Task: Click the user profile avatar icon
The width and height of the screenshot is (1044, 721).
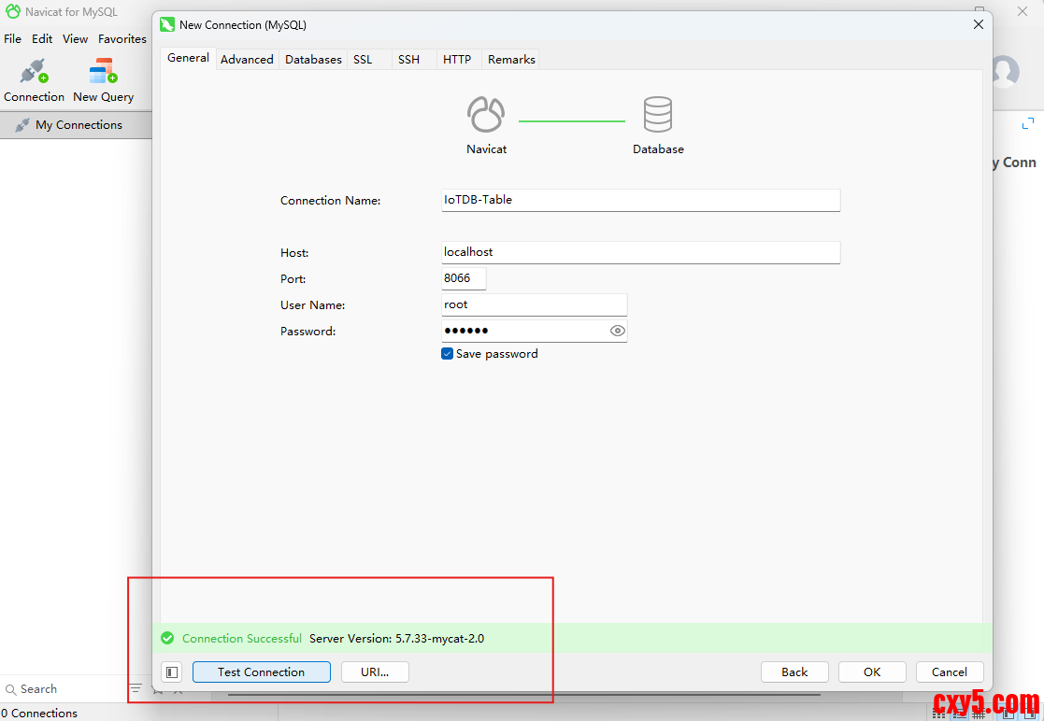Action: tap(1005, 71)
